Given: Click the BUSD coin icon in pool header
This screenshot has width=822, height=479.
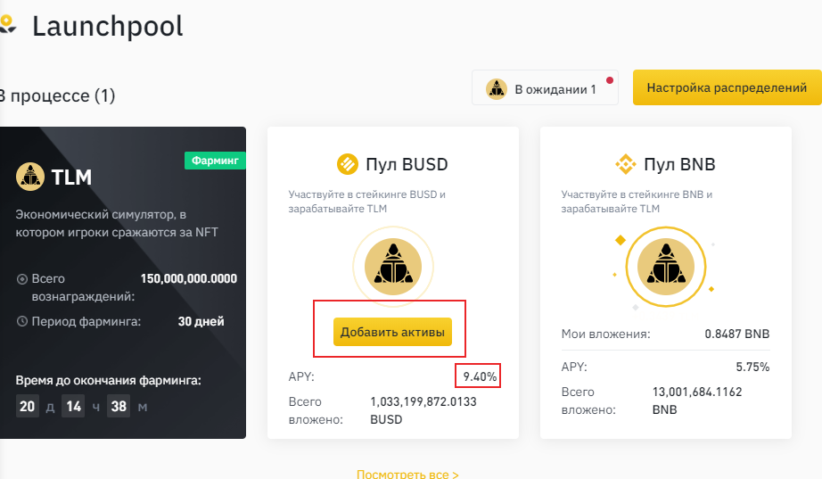Looking at the screenshot, I should [x=348, y=164].
